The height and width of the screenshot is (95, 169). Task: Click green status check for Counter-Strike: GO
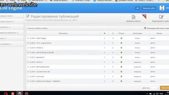coord(121,72)
